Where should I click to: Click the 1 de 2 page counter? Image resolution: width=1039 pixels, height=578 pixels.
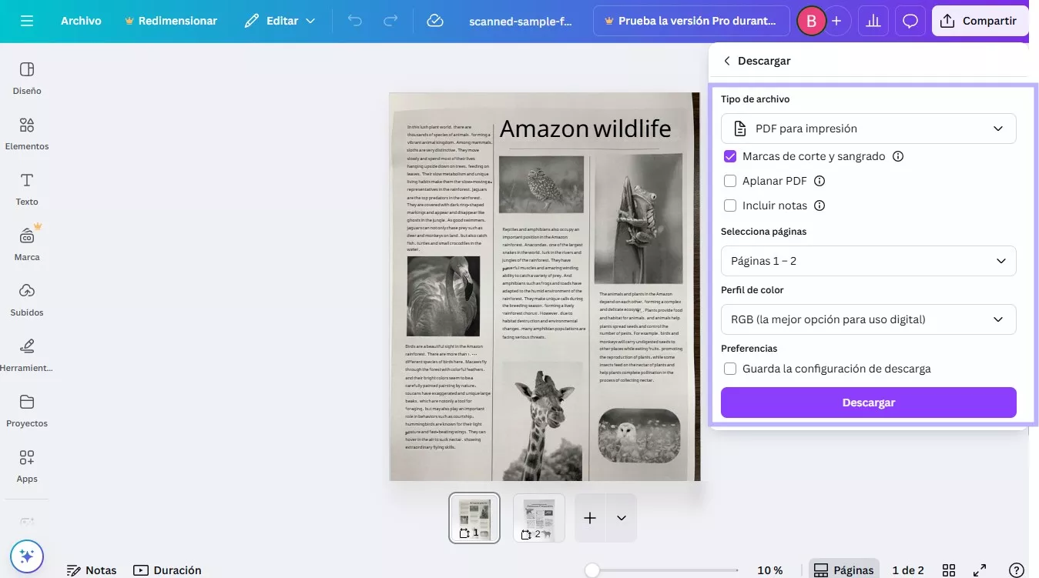point(908,570)
